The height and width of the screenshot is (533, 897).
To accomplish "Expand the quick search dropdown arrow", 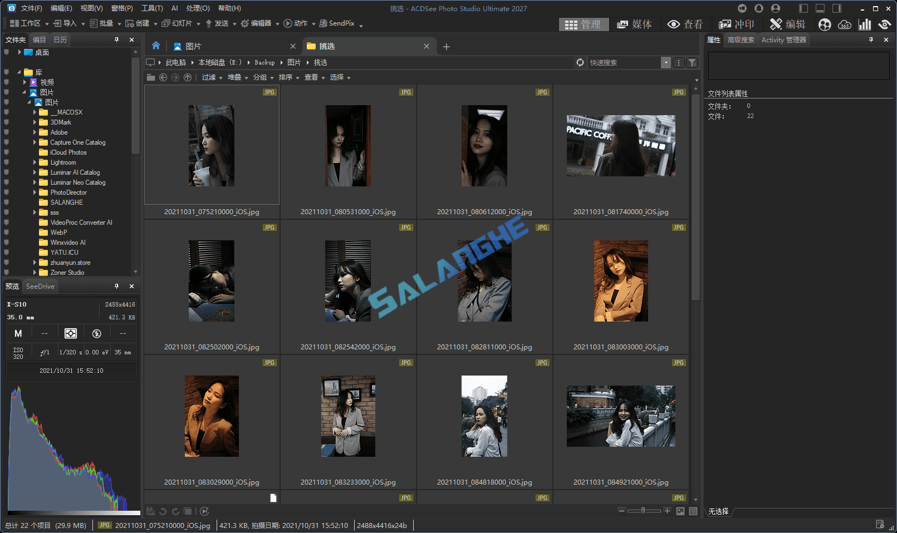I will tap(666, 63).
